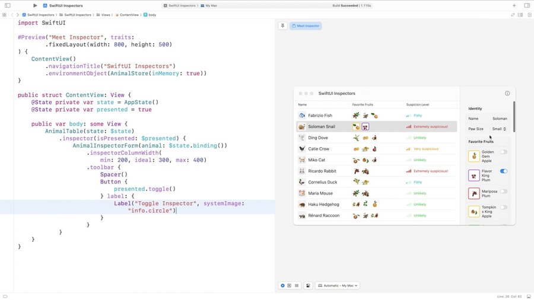Open the ContentView file breadcrumb
The height and width of the screenshot is (300, 534).
point(127,15)
